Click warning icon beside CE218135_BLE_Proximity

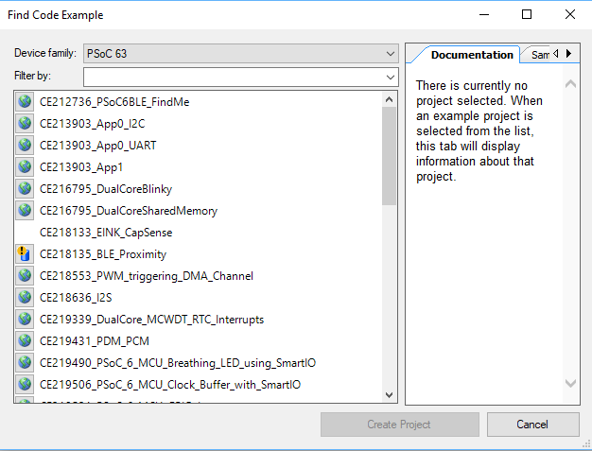pyautogui.click(x=25, y=253)
